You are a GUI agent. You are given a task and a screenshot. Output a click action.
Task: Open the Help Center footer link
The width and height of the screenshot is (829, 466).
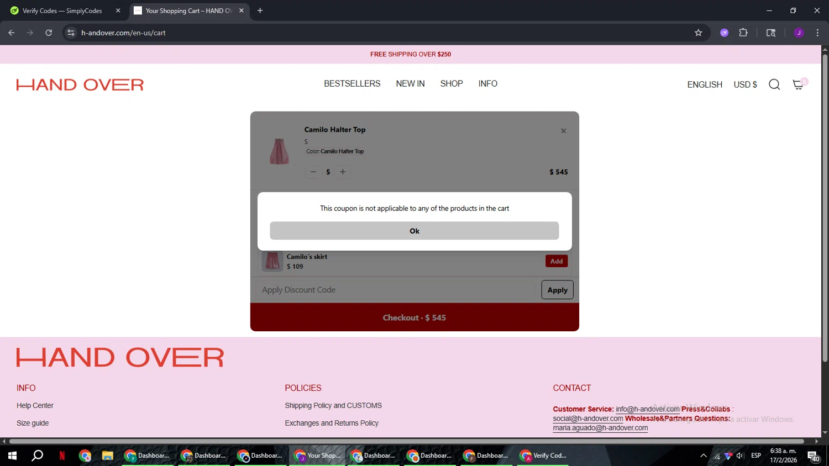click(35, 405)
